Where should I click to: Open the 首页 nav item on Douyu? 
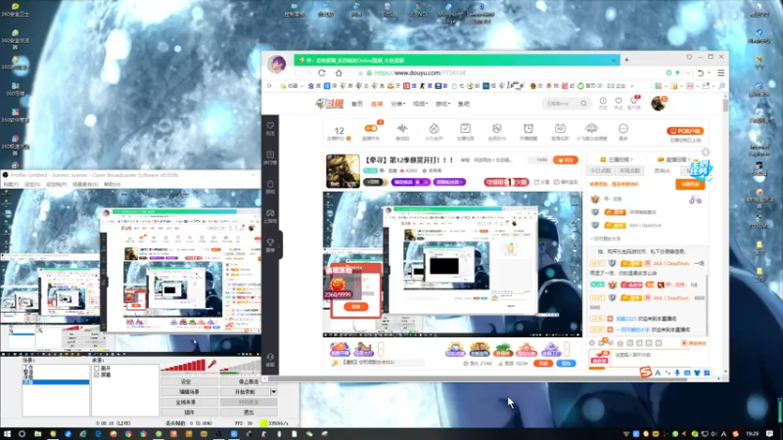click(x=357, y=104)
